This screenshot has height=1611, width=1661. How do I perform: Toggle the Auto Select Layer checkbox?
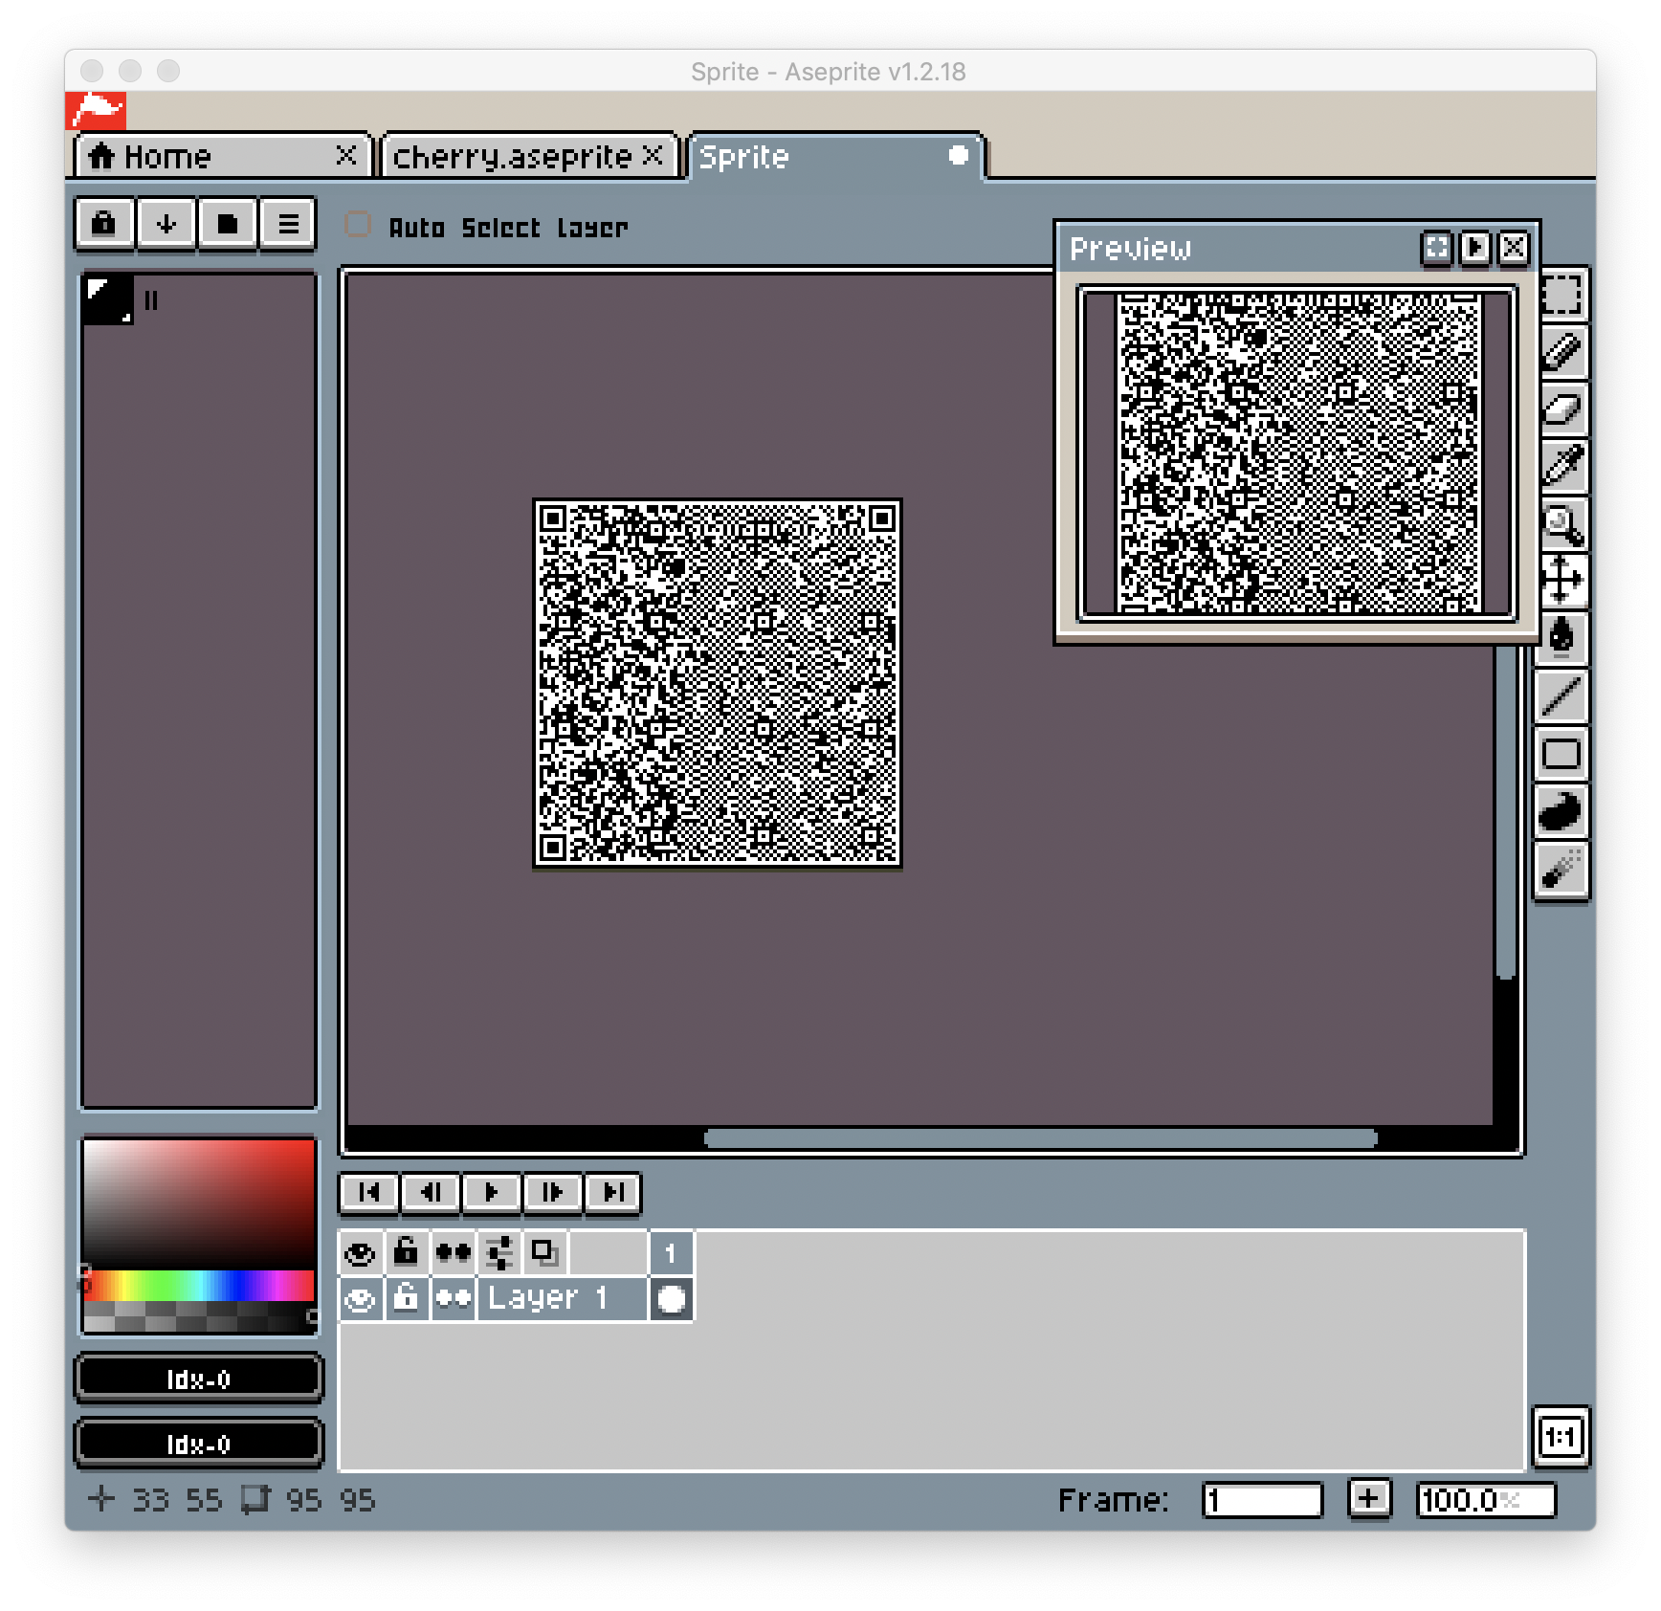[358, 225]
